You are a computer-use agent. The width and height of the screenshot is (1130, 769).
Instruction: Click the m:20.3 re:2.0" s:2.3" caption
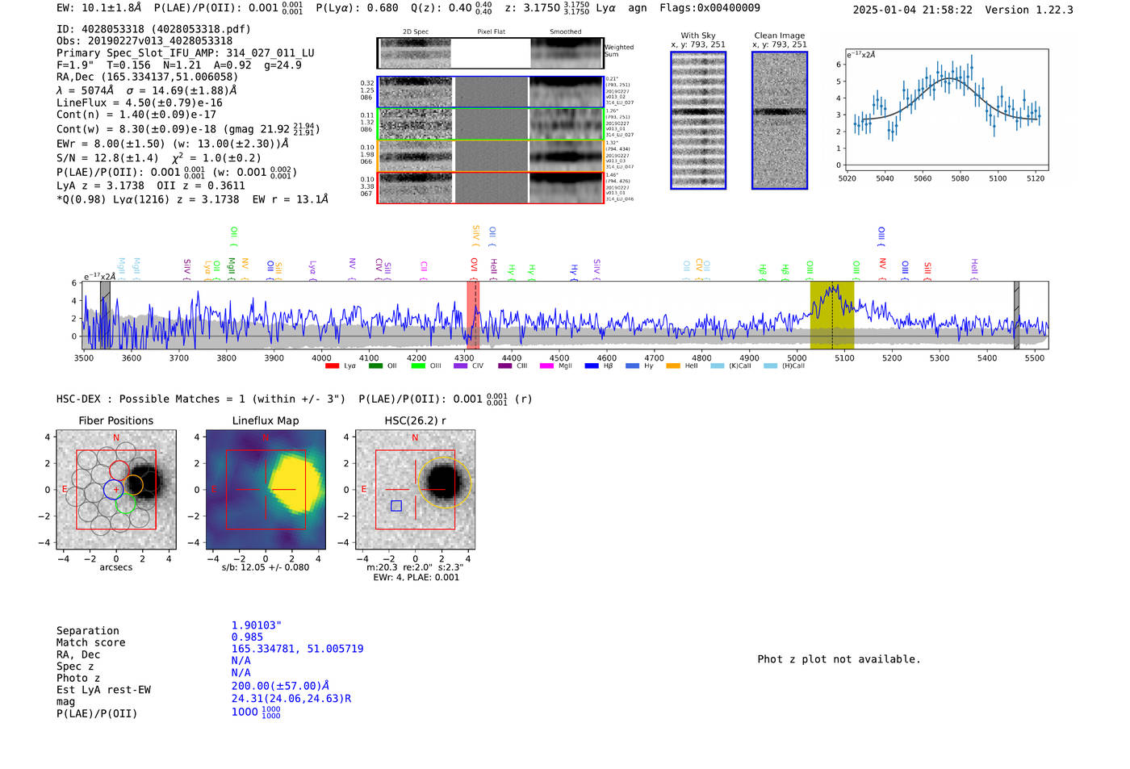(416, 567)
